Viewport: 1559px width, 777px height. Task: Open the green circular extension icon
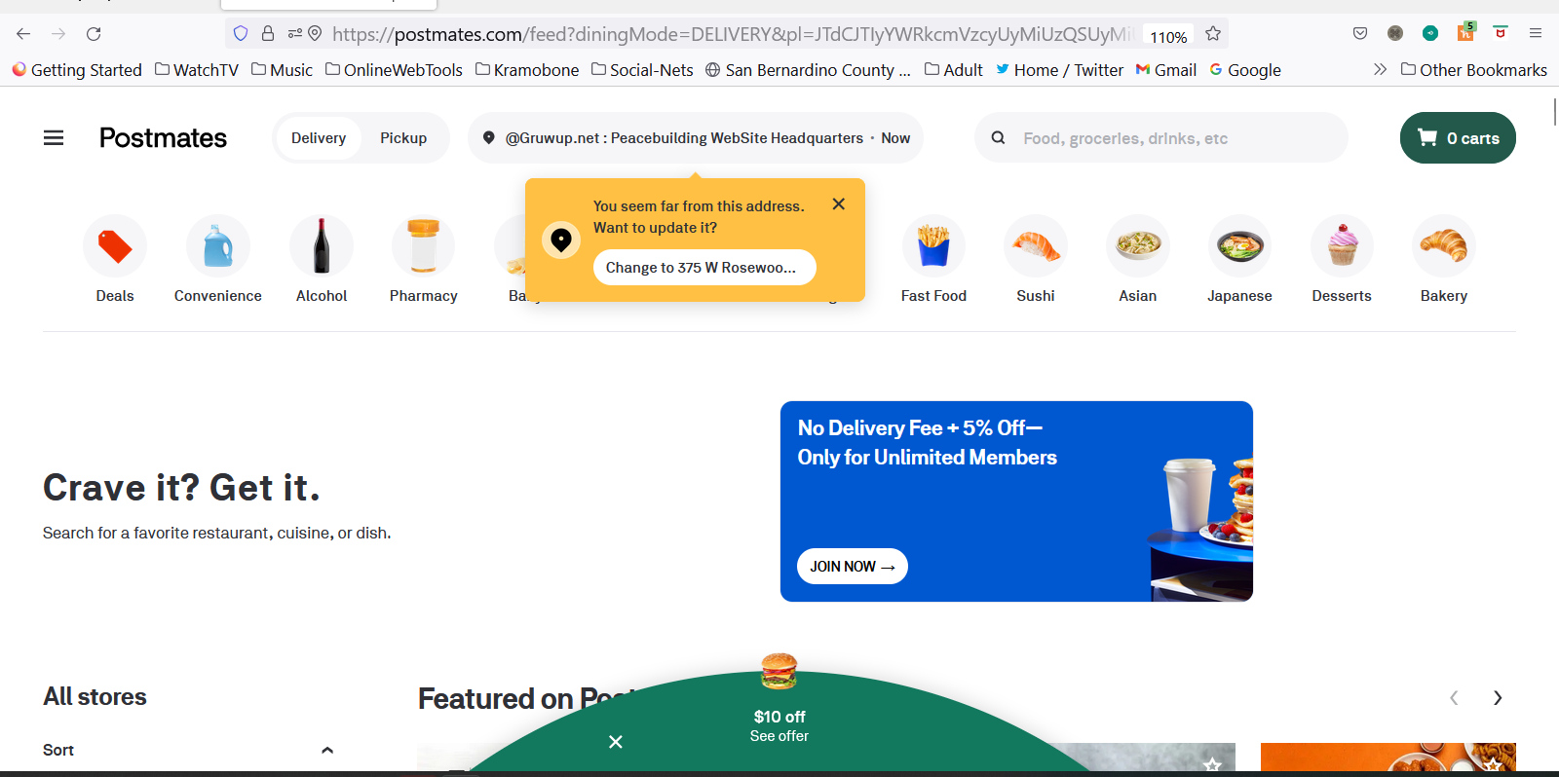1430,33
